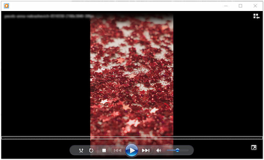Click the blue Play button
The width and height of the screenshot is (264, 160).
[132, 150]
